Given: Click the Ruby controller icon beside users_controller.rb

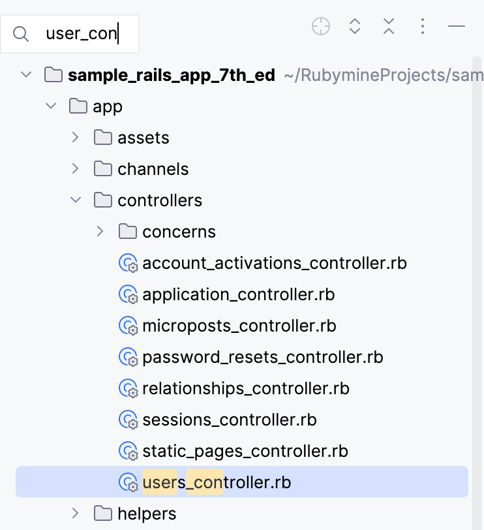Looking at the screenshot, I should tap(129, 482).
